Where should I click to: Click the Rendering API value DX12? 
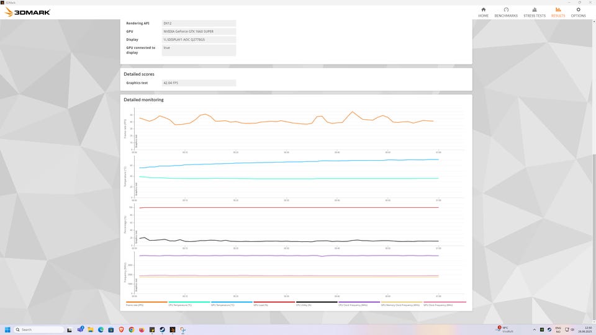(199, 23)
